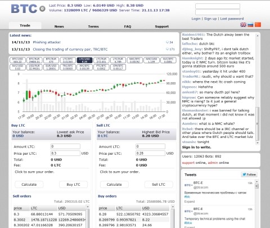Click the 0 LTC balance link
Image resolution: width=270 pixels, height=228 pixels.
click(x=103, y=136)
